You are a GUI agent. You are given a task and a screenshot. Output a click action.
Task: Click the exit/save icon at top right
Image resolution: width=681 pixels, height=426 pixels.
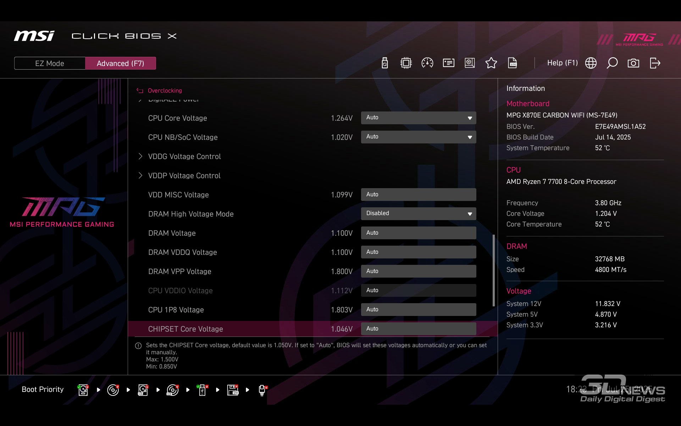click(655, 63)
